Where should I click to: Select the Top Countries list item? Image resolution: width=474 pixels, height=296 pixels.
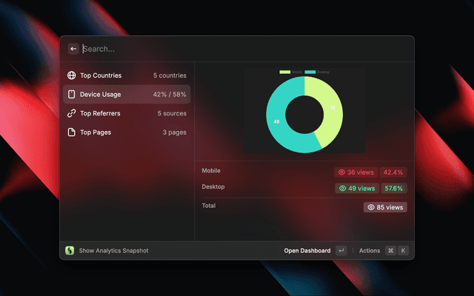pyautogui.click(x=126, y=75)
